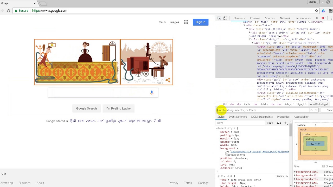Screen dimensions: 333x187
Task: Open the Network tab
Action: coord(285,18)
